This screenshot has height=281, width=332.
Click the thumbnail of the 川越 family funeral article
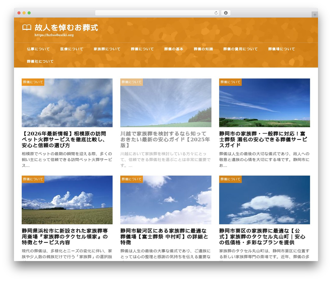click(x=166, y=103)
